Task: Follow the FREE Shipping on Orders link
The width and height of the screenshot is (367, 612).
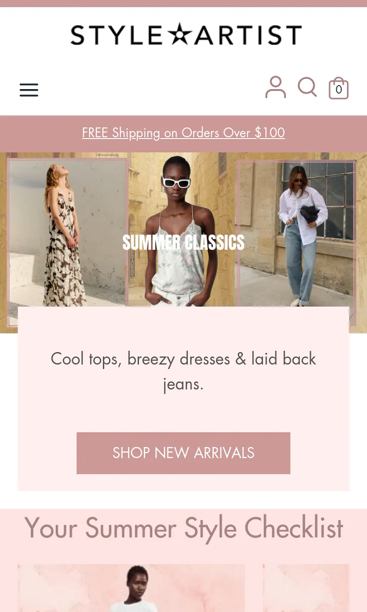Action: point(183,133)
